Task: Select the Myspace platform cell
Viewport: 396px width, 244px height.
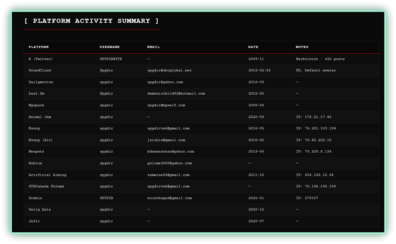Action: tap(36, 105)
